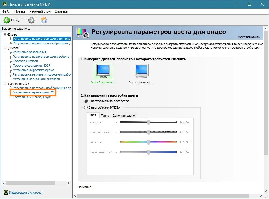Click the main panel horizontal scrollbar left arrow

tap(75, 196)
